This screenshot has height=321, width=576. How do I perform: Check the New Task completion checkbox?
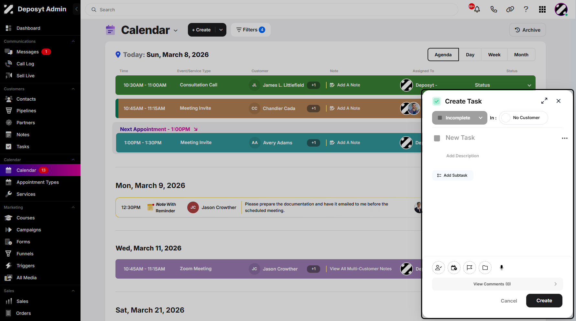click(x=437, y=138)
